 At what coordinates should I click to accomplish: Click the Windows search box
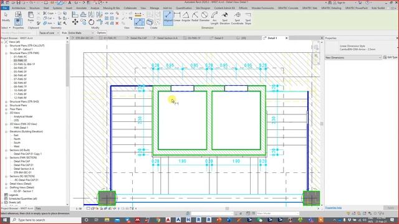(x=46, y=220)
